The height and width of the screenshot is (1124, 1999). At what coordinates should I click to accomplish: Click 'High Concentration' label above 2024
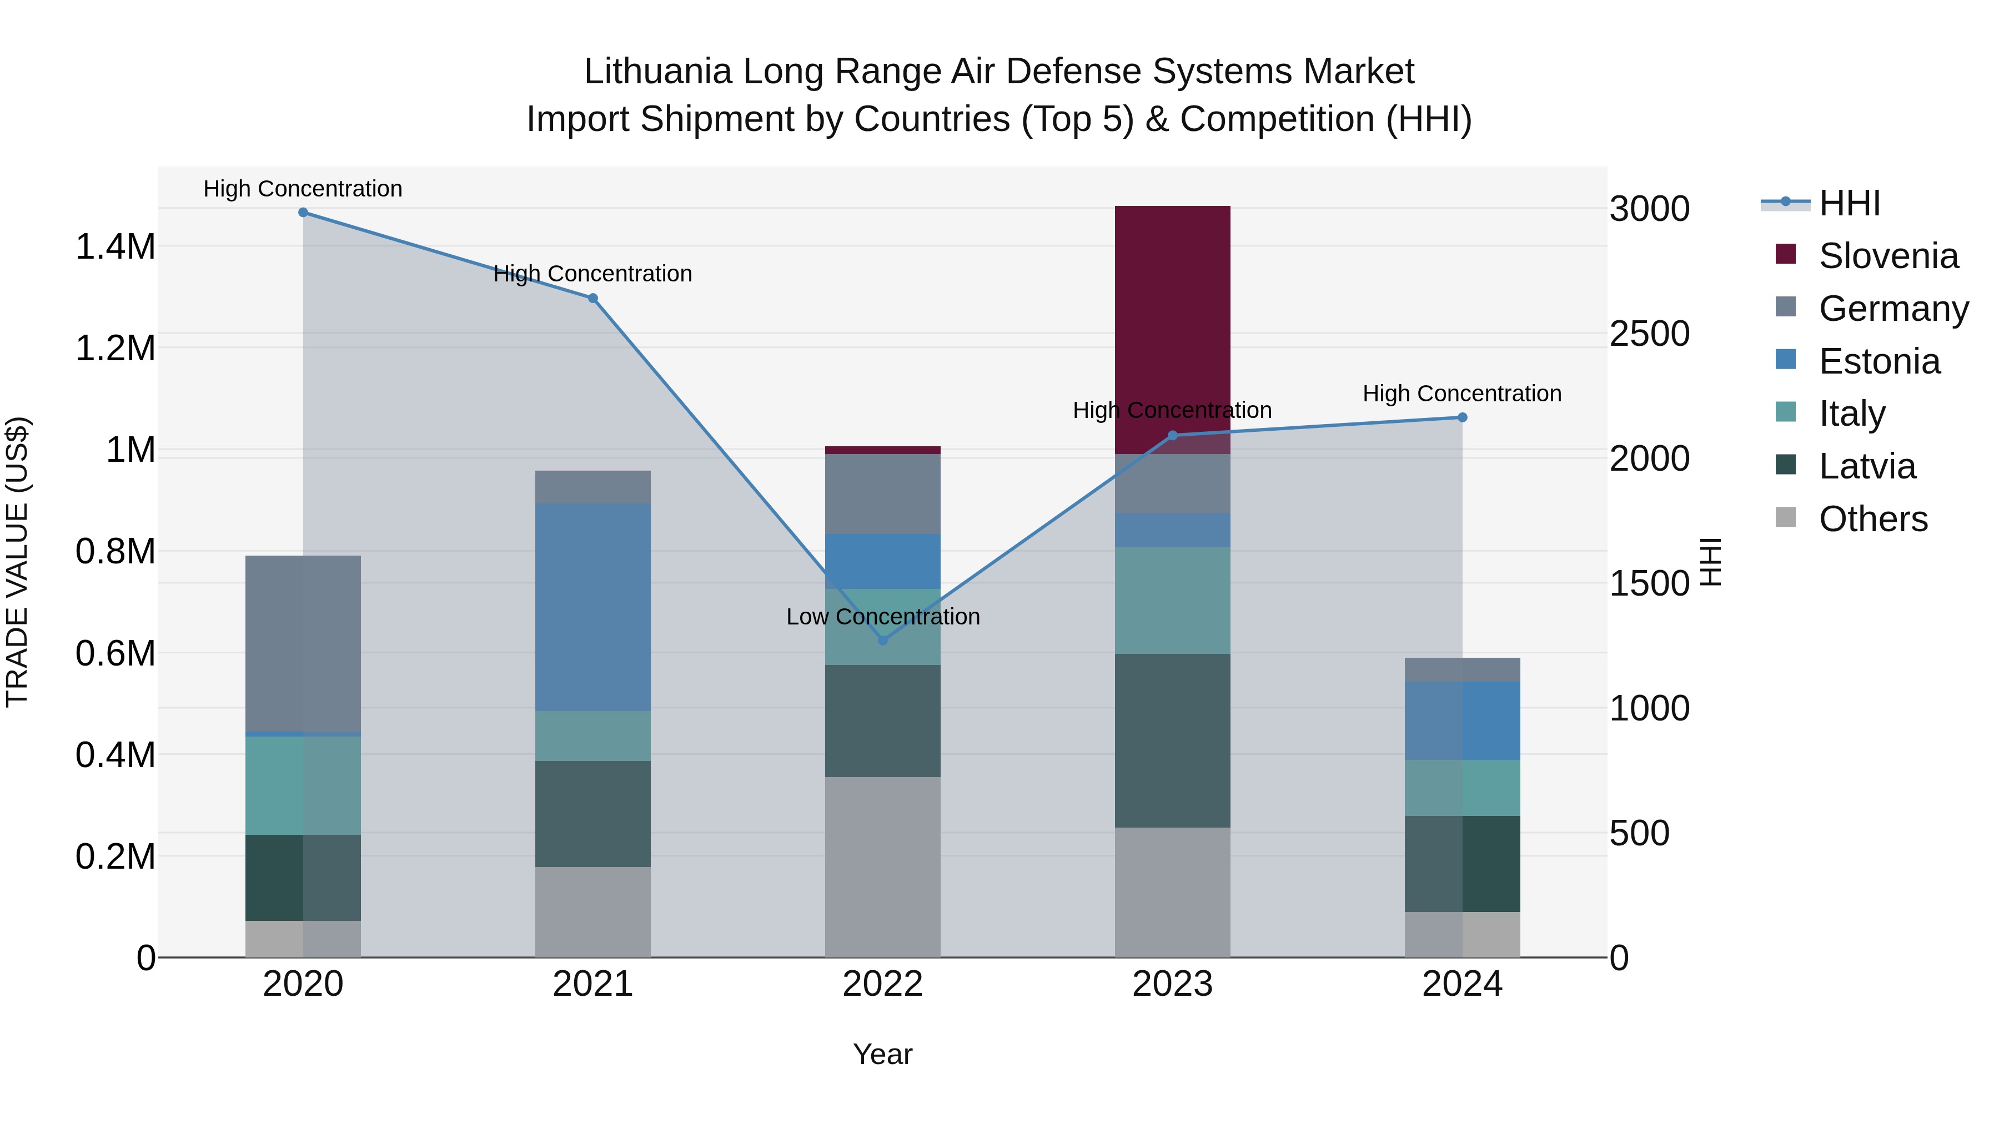click(1462, 394)
